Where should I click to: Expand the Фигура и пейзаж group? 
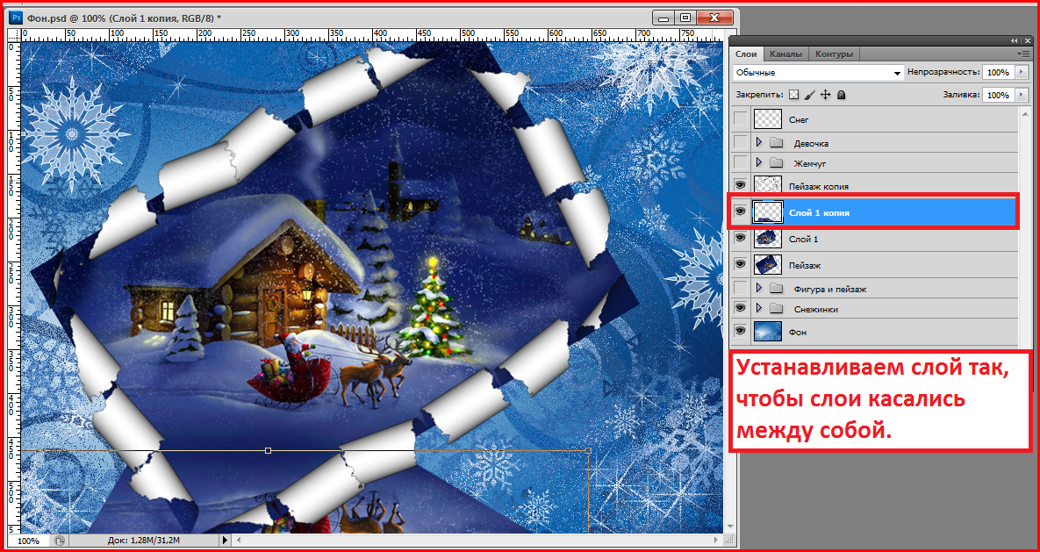pyautogui.click(x=759, y=289)
